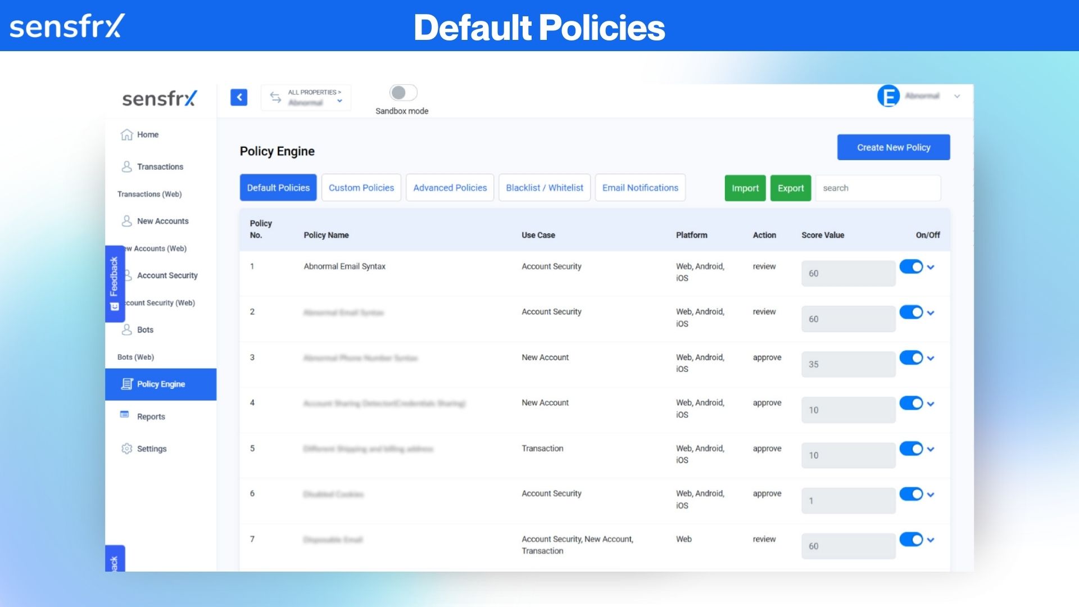Image resolution: width=1079 pixels, height=607 pixels.
Task: Open the user account dropdown at top right
Action: click(957, 96)
